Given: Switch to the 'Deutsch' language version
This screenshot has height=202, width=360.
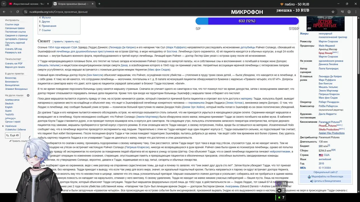Looking at the screenshot, I should click(9, 104).
